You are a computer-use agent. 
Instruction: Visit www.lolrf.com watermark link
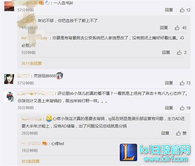coord(166,159)
